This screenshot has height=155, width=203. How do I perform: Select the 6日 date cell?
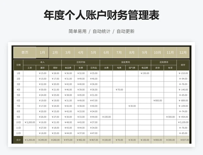coord(18,100)
